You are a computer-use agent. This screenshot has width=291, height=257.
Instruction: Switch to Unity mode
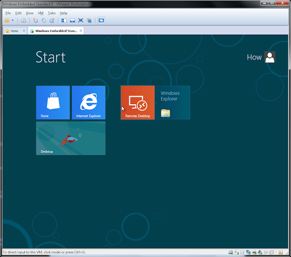(89, 20)
